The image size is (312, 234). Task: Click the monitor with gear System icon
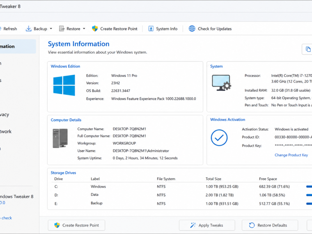tap(221, 83)
